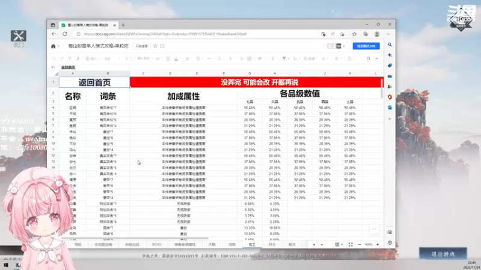
Task: Open the browser profile avatar
Action: pyautogui.click(x=377, y=34)
